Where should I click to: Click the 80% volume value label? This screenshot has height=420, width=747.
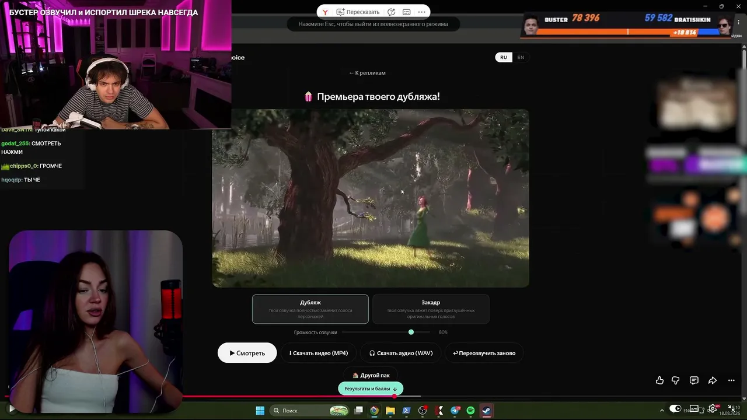[x=443, y=332]
